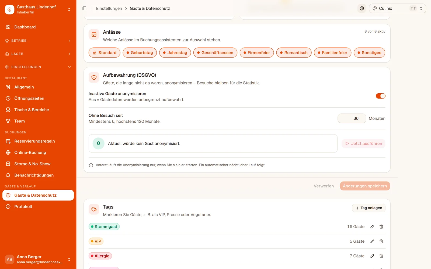This screenshot has height=269, width=431.
Task: Delete the VIP tag trash icon
Action: coord(381,241)
